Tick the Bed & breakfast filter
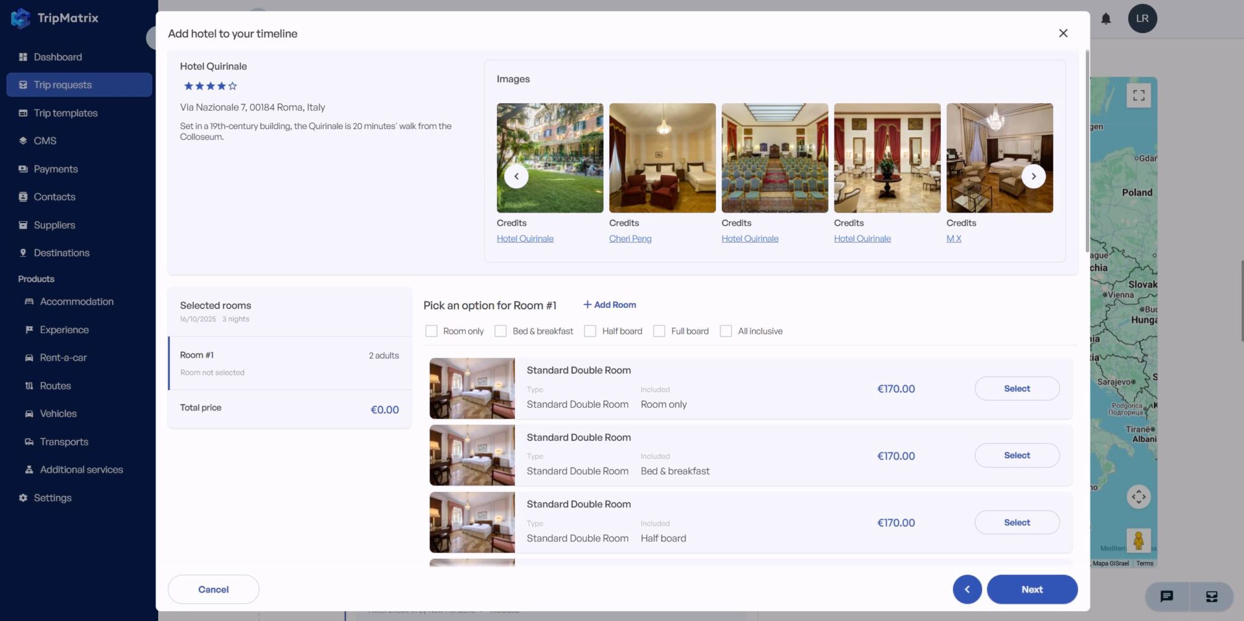The height and width of the screenshot is (621, 1244). (x=501, y=331)
